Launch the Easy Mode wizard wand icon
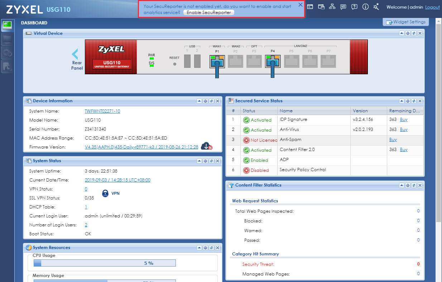Image resolution: width=442 pixels, height=282 pixels. point(376,7)
